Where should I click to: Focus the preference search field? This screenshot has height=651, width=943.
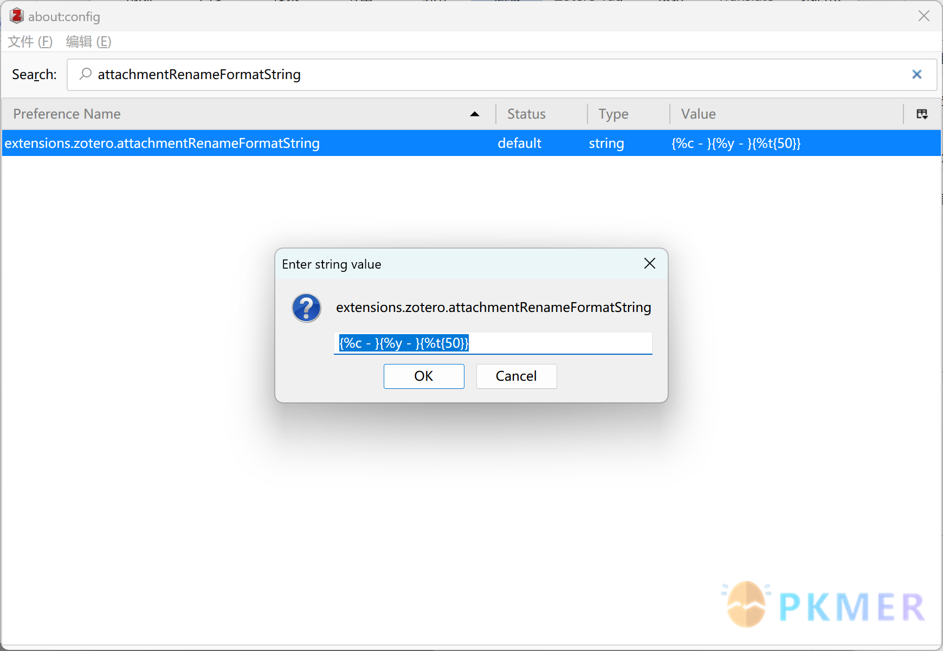point(501,75)
